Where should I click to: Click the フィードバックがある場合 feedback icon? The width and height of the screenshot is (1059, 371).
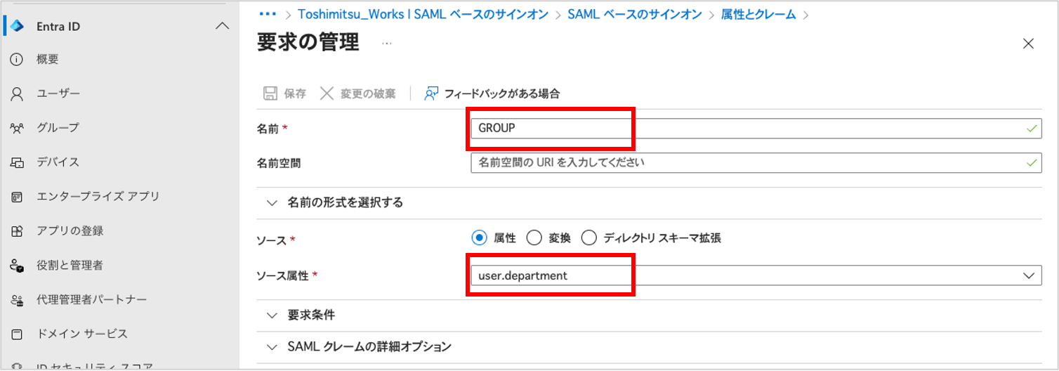(431, 93)
